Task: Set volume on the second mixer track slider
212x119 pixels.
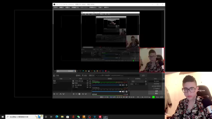Action: click(x=107, y=91)
